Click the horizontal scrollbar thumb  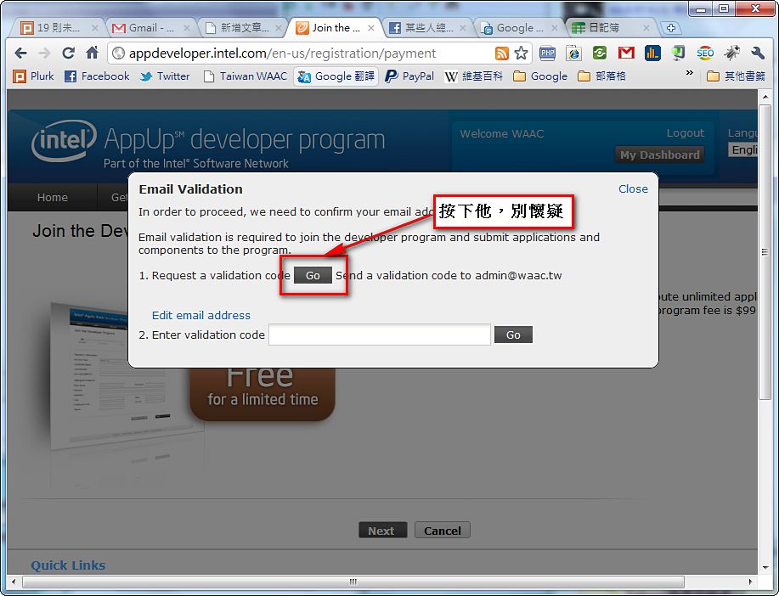(353, 581)
